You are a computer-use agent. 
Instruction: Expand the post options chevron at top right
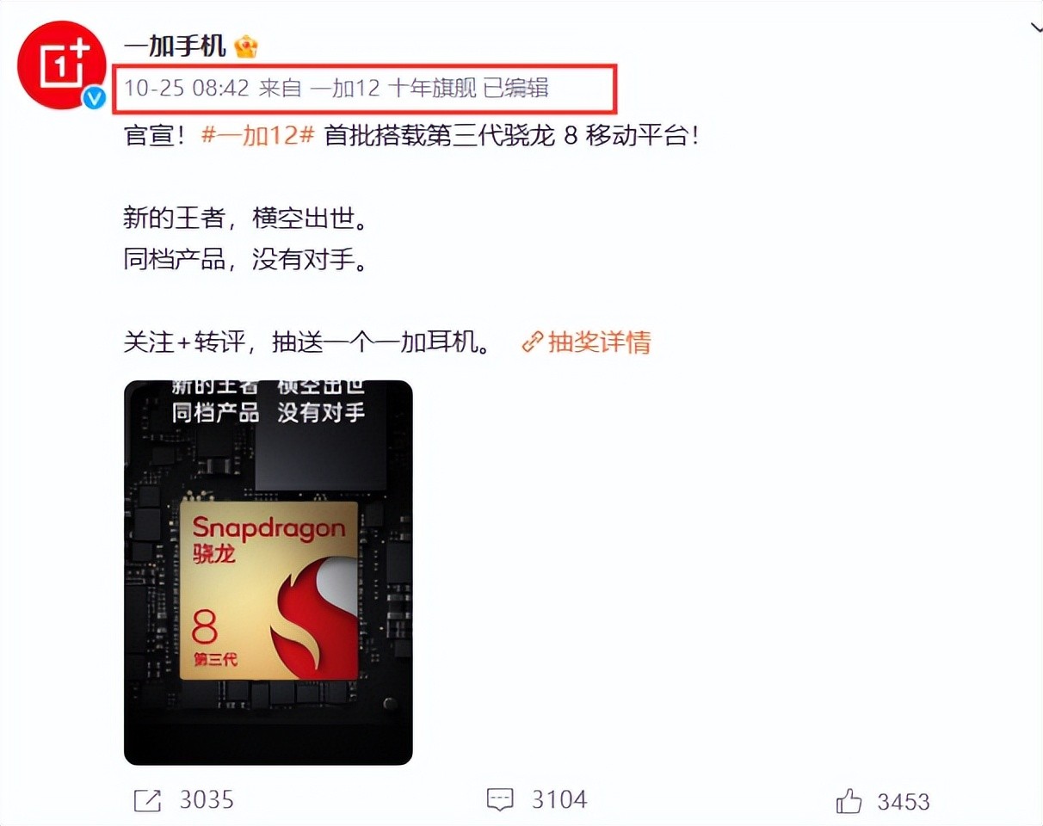[x=1036, y=28]
